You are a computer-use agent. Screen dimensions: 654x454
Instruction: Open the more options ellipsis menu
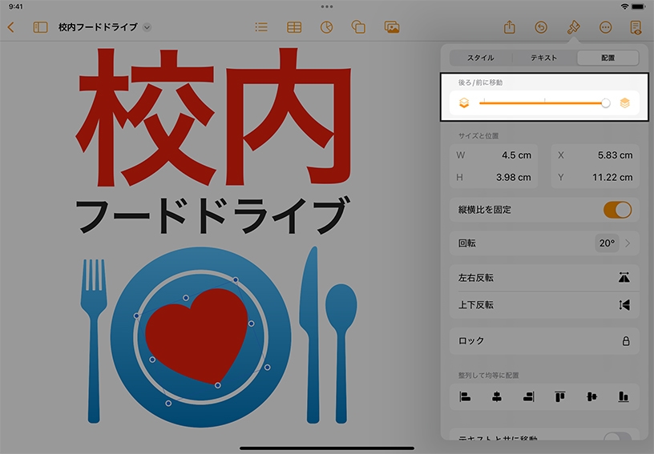point(605,27)
